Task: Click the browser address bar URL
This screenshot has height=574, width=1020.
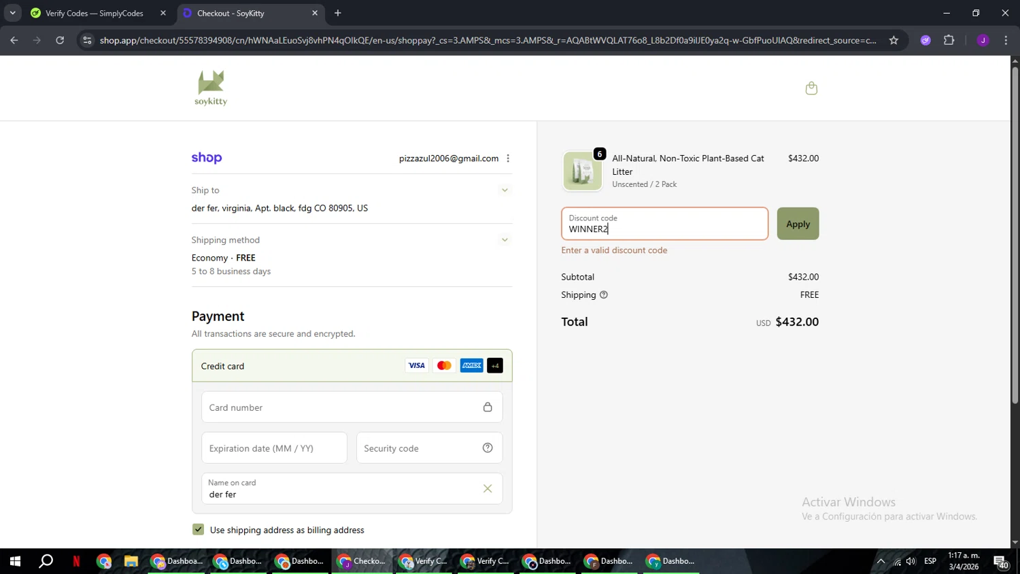Action: (x=488, y=40)
